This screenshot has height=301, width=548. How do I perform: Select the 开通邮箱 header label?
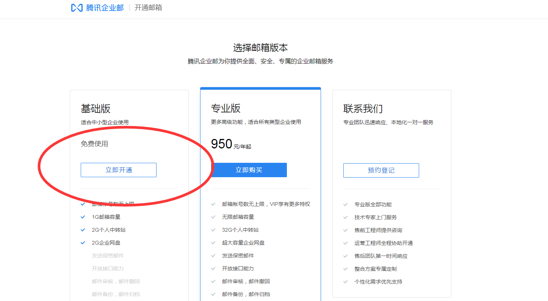(148, 8)
